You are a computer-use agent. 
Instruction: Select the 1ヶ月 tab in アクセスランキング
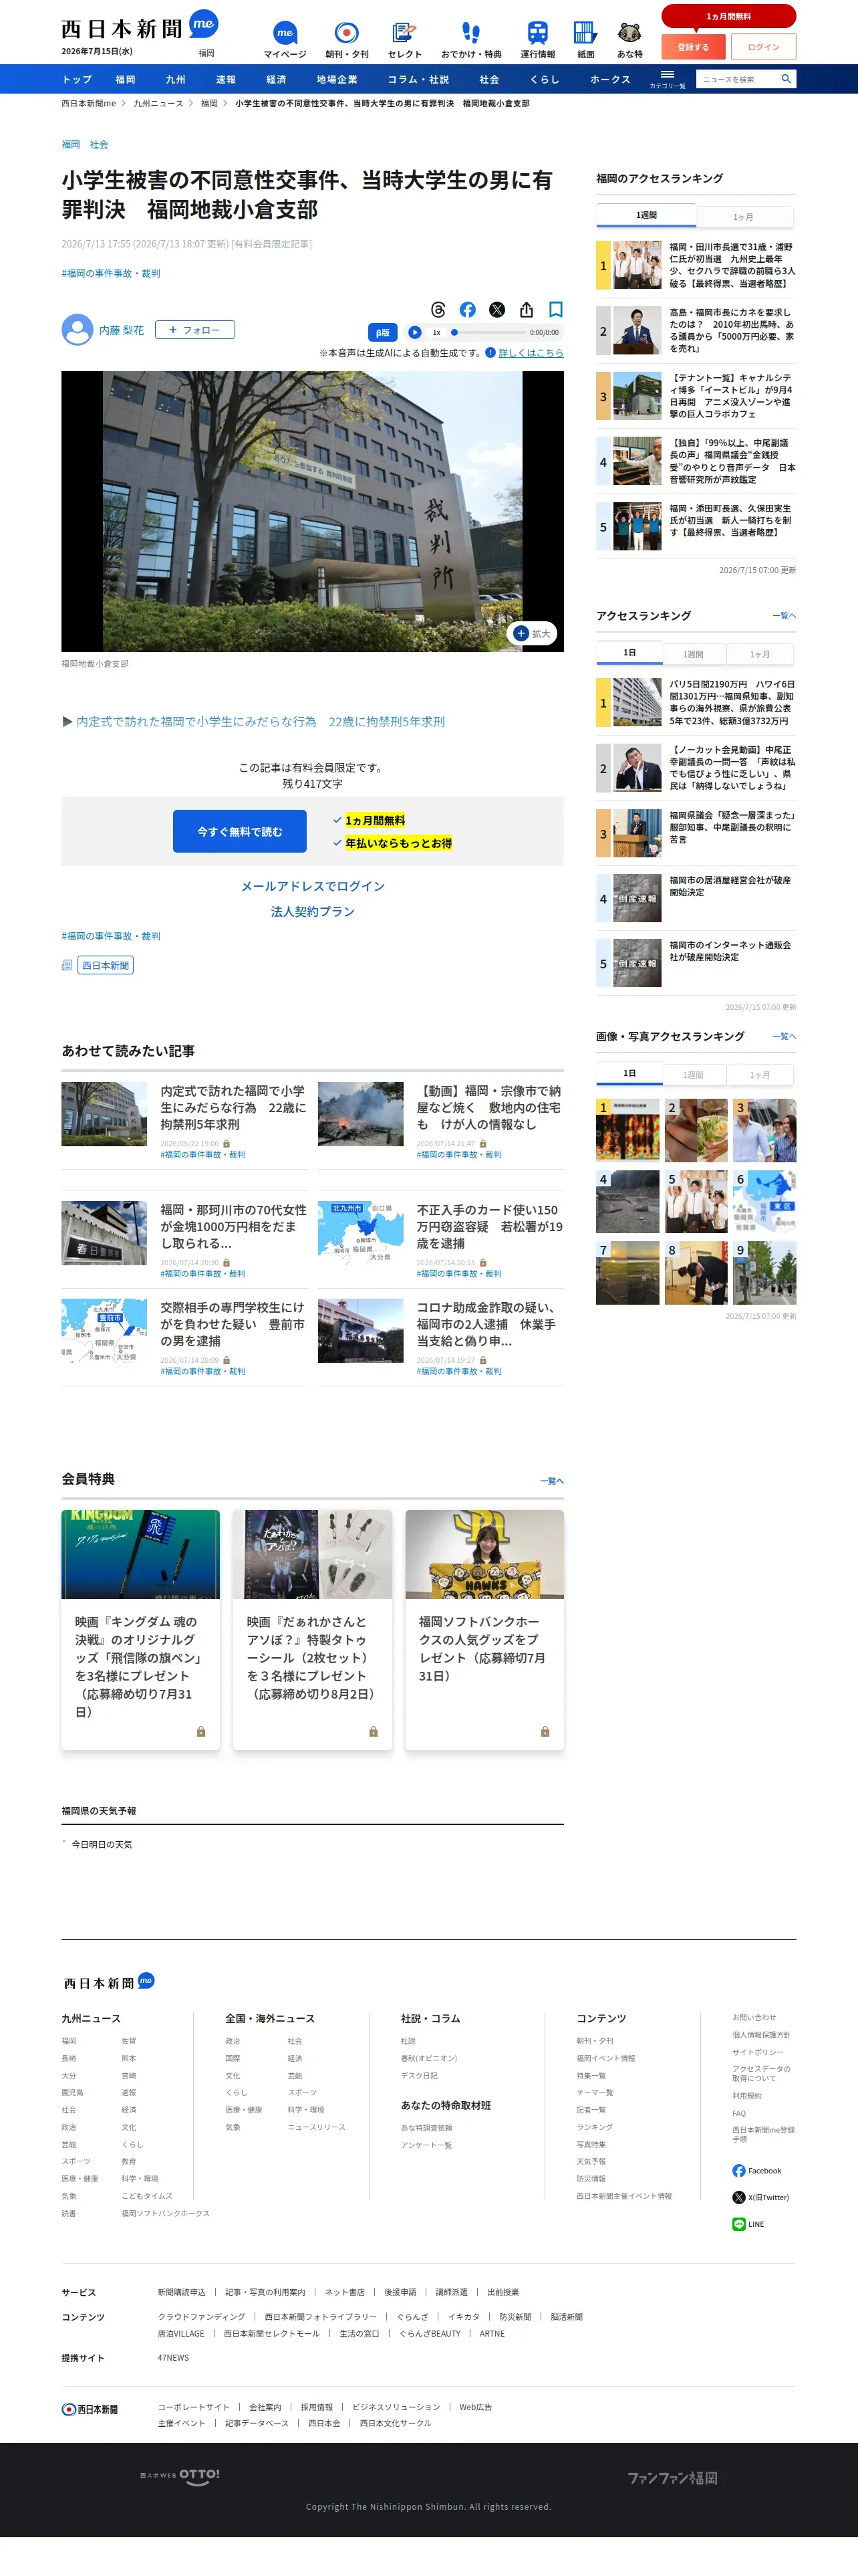[x=760, y=654]
